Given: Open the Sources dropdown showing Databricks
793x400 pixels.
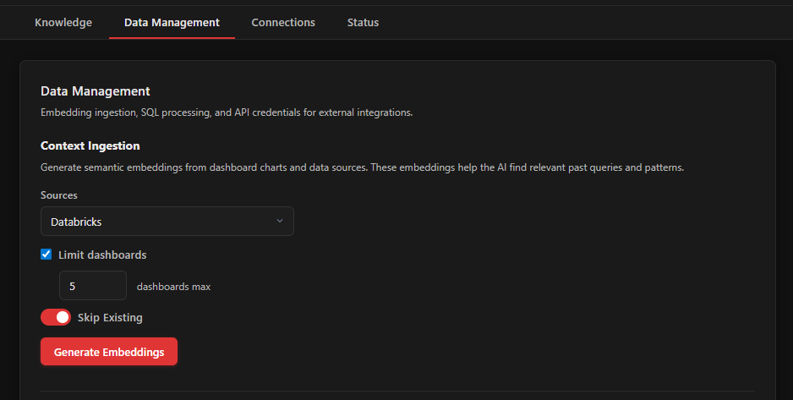Looking at the screenshot, I should (167, 221).
